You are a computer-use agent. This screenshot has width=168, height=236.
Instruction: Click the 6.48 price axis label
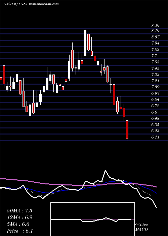[155, 118]
